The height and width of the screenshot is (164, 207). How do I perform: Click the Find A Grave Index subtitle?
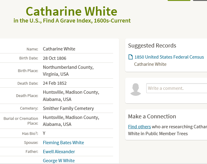[72, 21]
